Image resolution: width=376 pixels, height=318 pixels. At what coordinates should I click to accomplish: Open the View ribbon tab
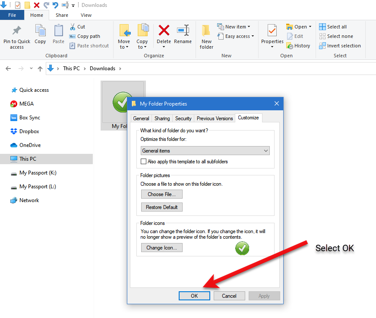(x=86, y=15)
